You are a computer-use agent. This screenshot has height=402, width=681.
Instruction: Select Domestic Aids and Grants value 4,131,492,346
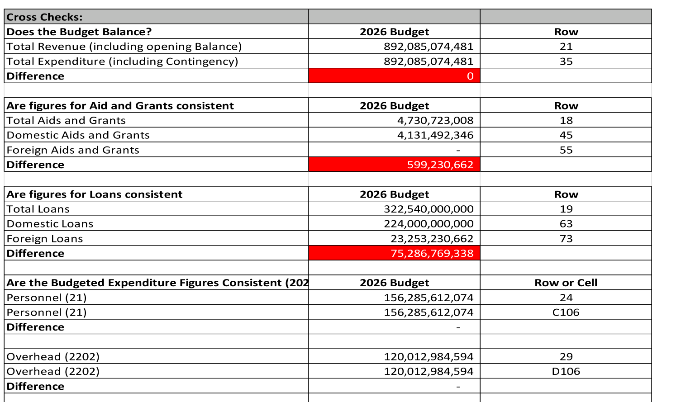(394, 135)
